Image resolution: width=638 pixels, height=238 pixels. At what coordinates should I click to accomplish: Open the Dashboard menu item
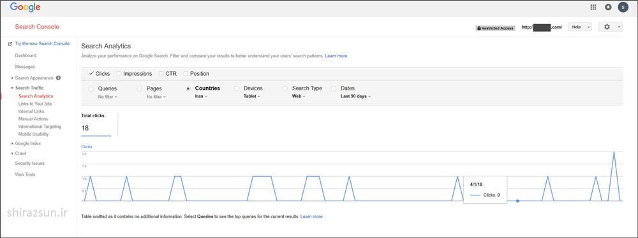pos(26,55)
